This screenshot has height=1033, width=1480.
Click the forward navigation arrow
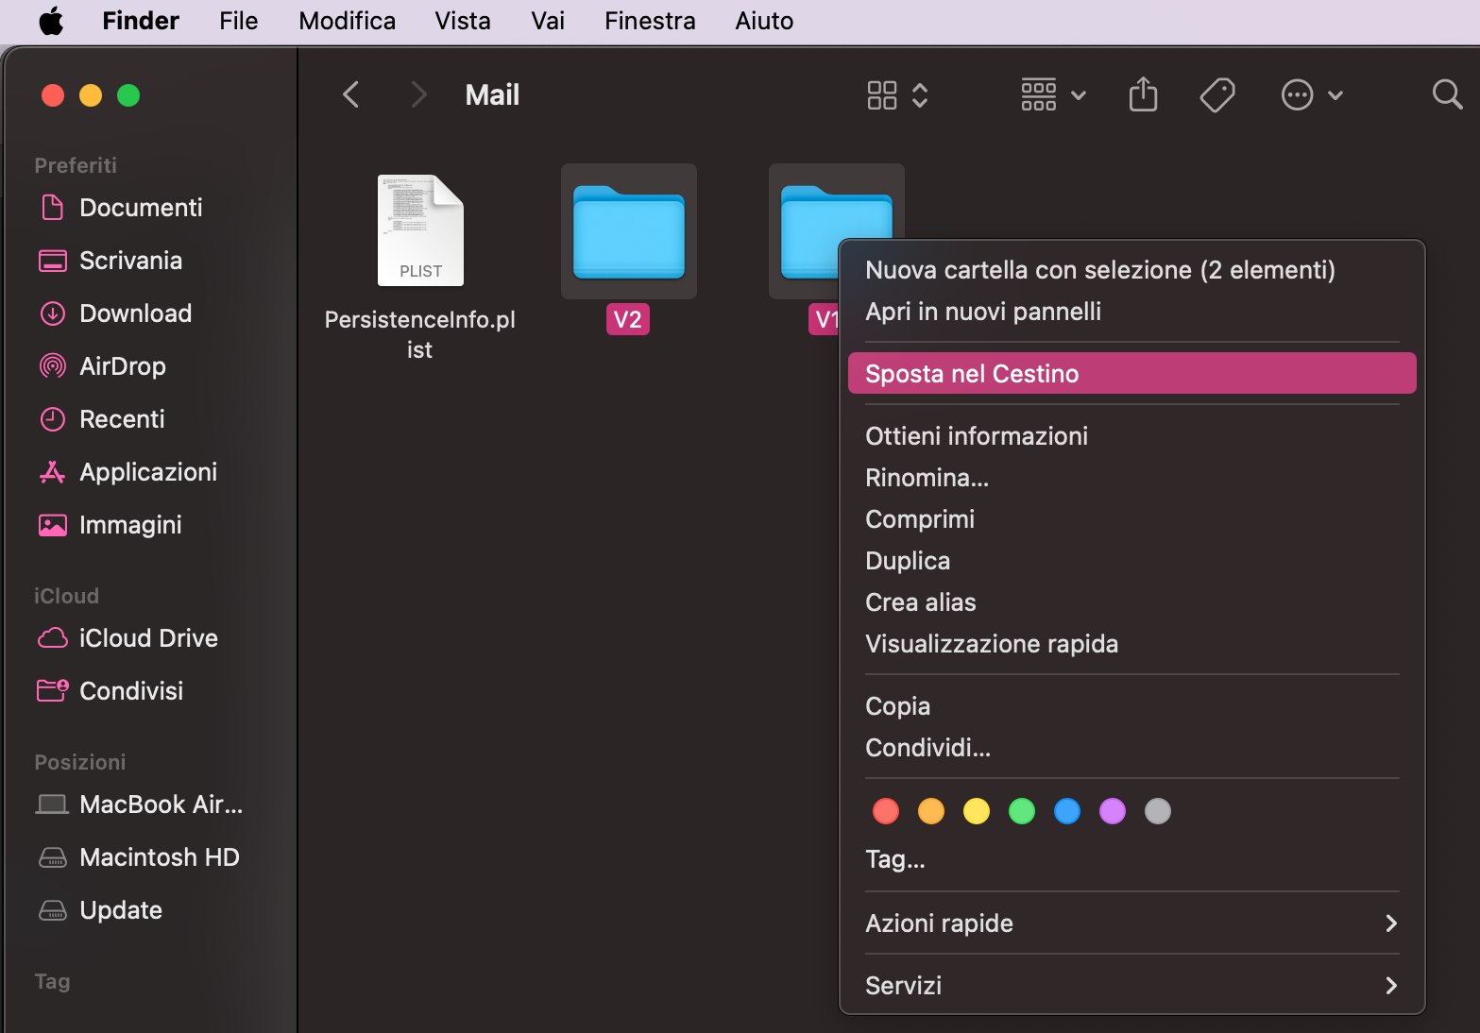pyautogui.click(x=418, y=94)
